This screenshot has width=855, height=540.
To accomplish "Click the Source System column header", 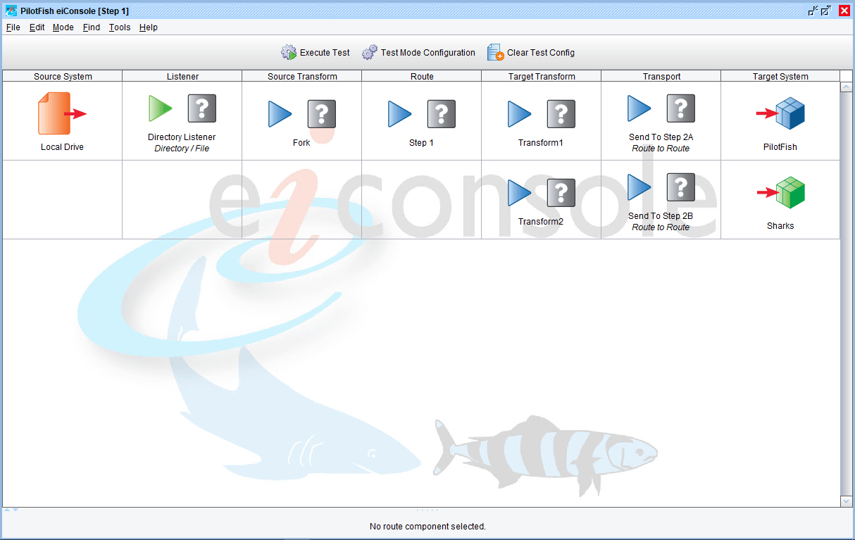I will tap(63, 76).
